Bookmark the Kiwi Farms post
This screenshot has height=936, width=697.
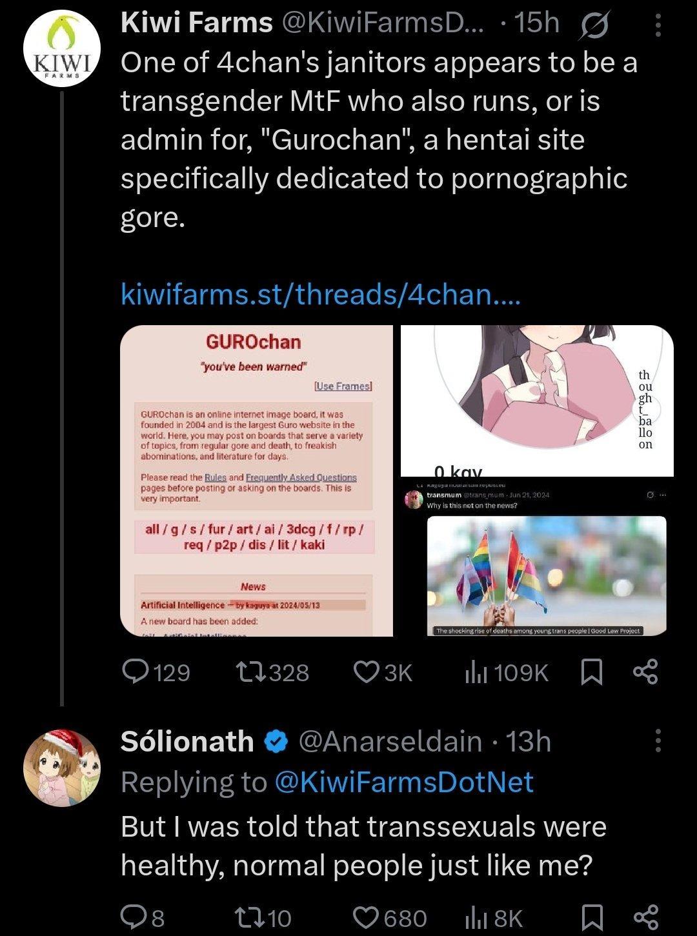(592, 672)
